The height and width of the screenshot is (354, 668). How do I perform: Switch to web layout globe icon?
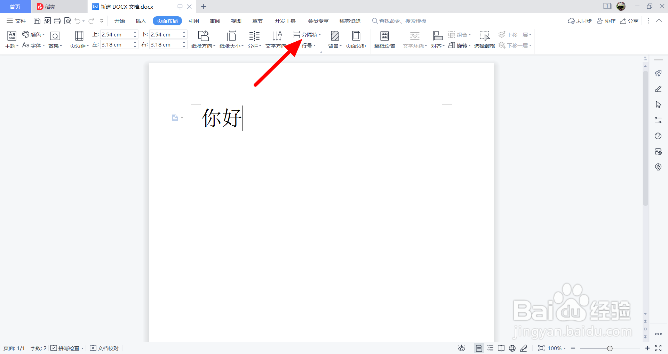pos(512,348)
